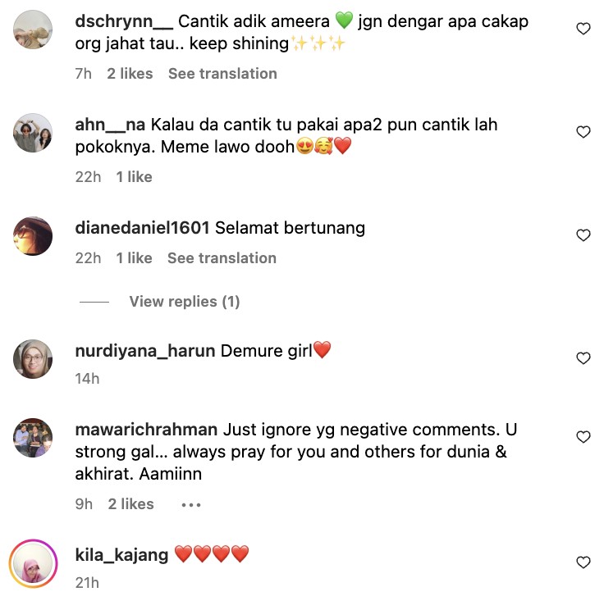The width and height of the screenshot is (604, 610).
Task: Tap the heart next to dianedaniel1601's comment
Action: click(x=583, y=235)
